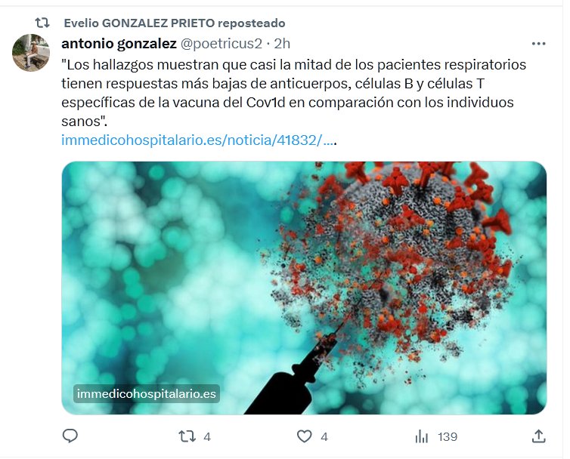Like the post with the heart icon

304,436
